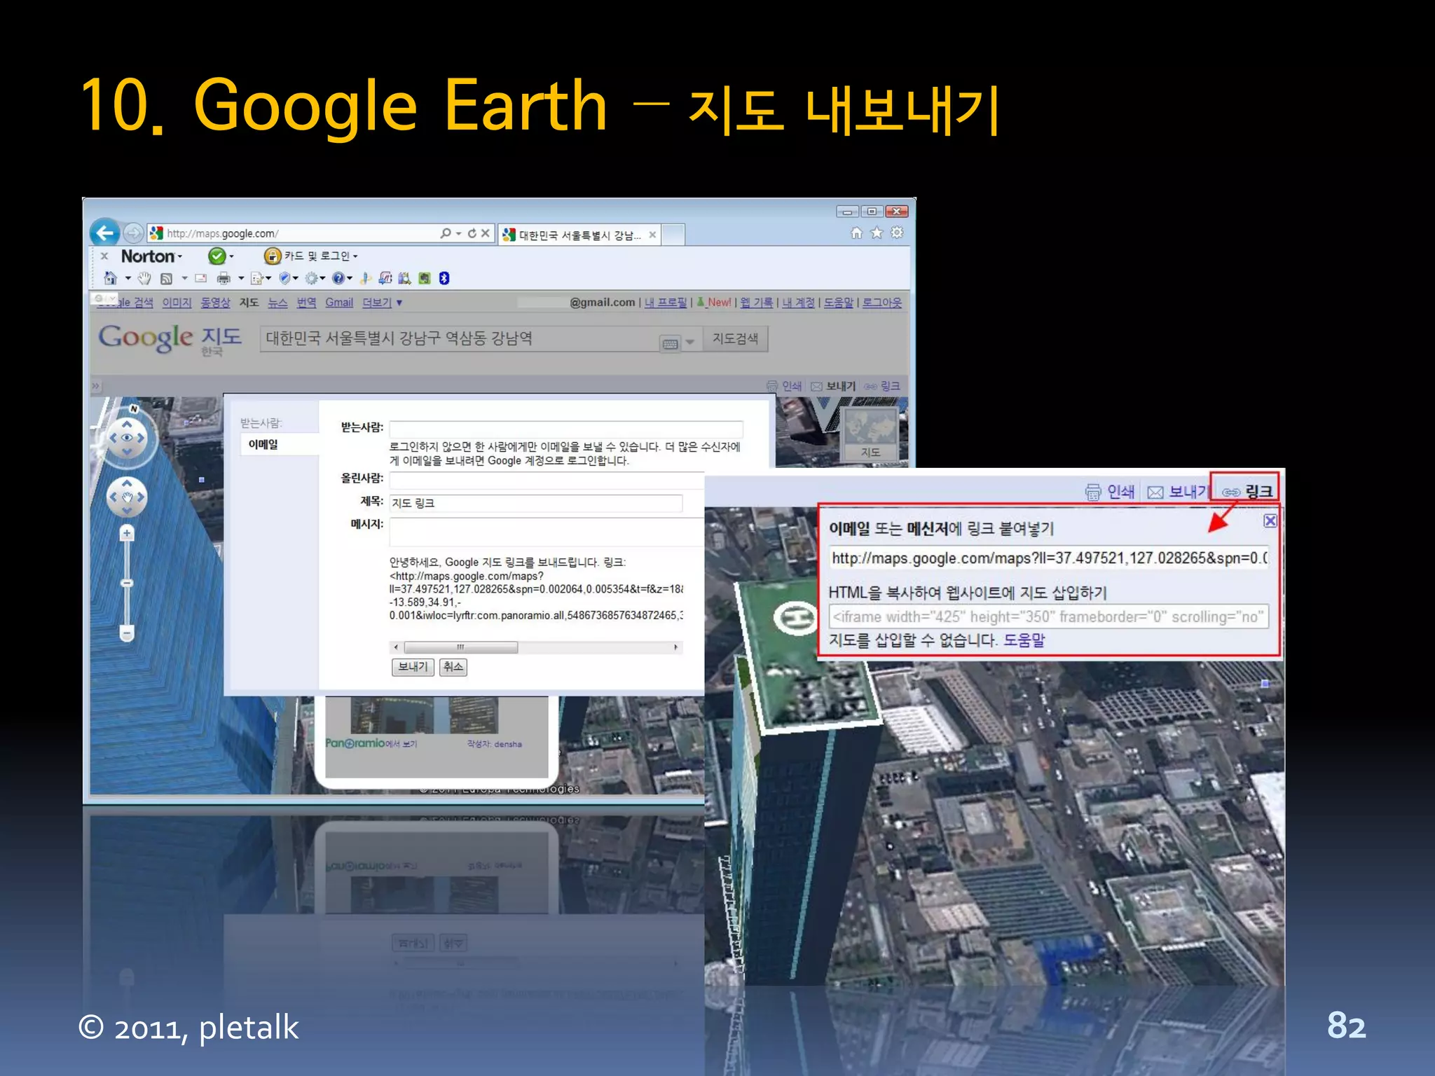
Task: Expand the RSS feeds dropdown arrow
Action: coord(185,278)
